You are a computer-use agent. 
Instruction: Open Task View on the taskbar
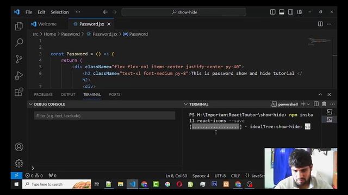coord(97,184)
